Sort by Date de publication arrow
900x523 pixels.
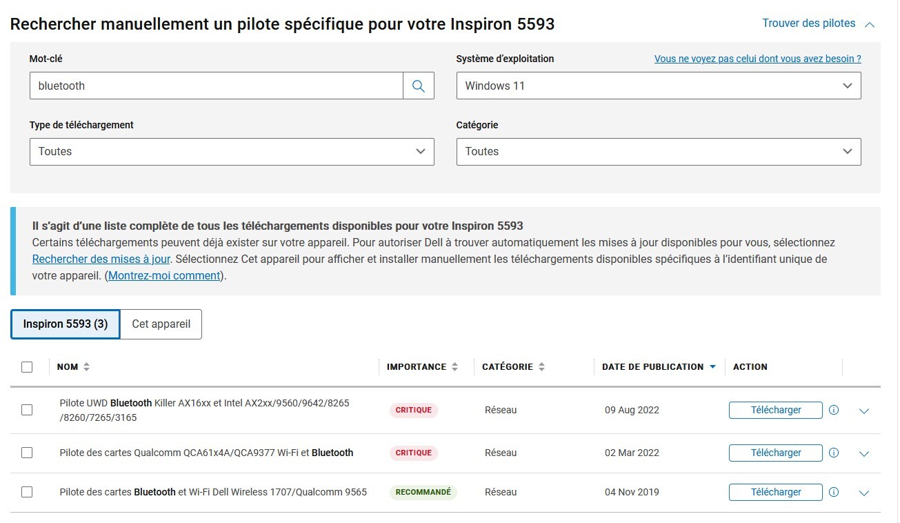tap(712, 367)
